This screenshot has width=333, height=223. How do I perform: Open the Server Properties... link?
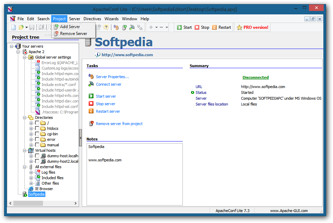pyautogui.click(x=112, y=77)
